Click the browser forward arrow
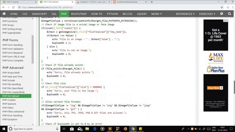The width and height of the screenshot is (235, 132). (8, 7)
